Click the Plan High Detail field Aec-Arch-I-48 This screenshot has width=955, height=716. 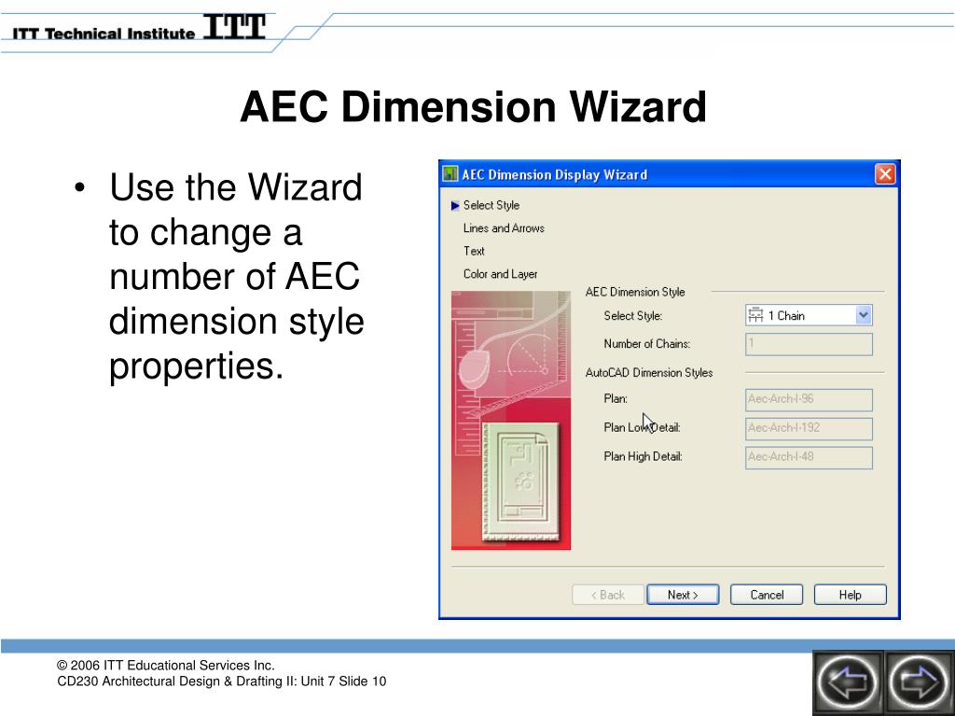[809, 458]
